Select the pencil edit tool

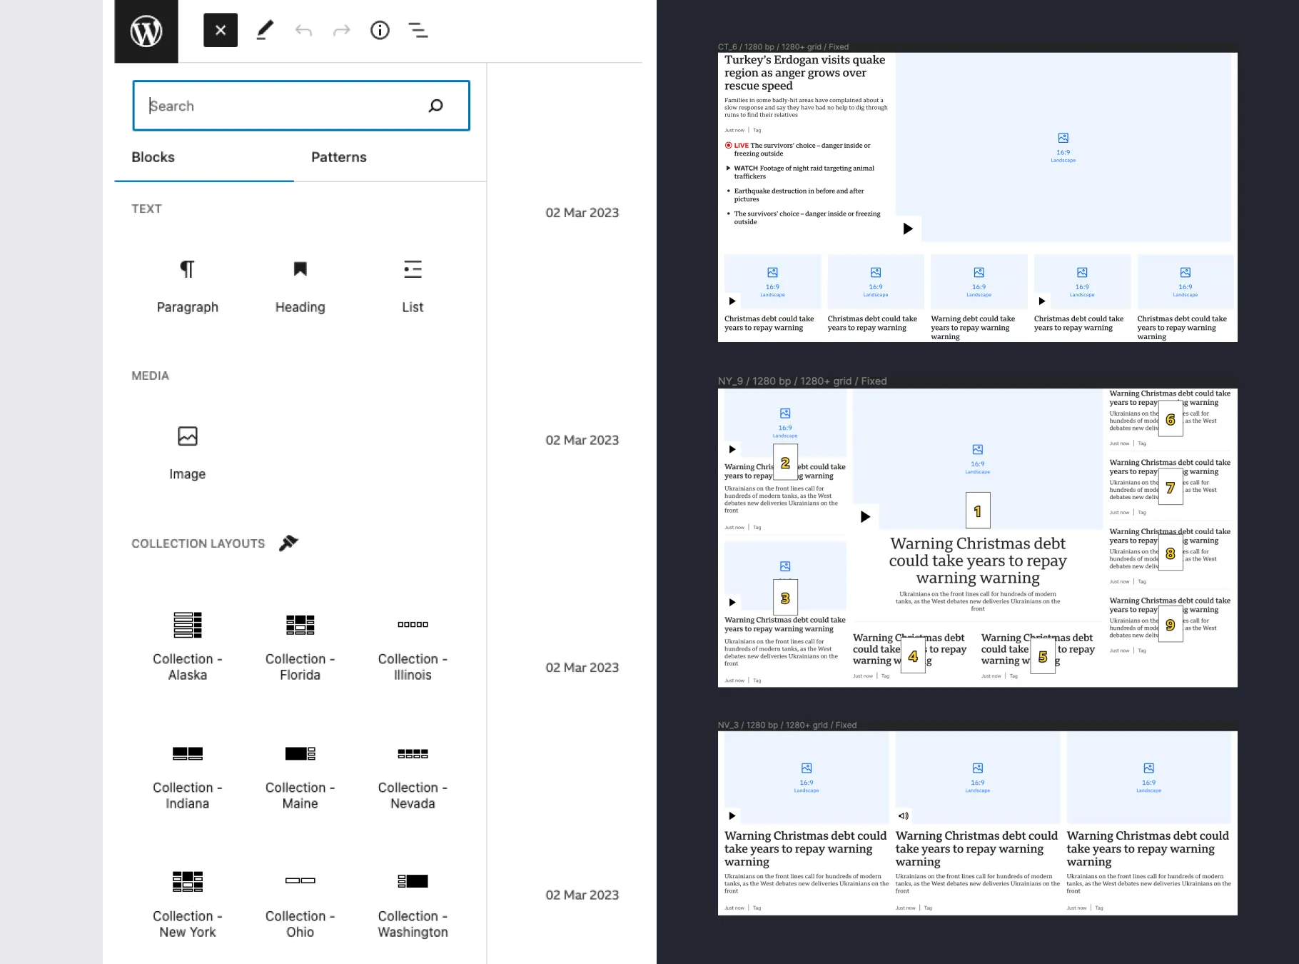[265, 30]
